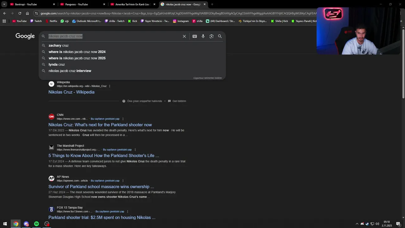Image resolution: width=405 pixels, height=228 pixels.
Task: Open the Windows Start menu
Action: point(5,224)
